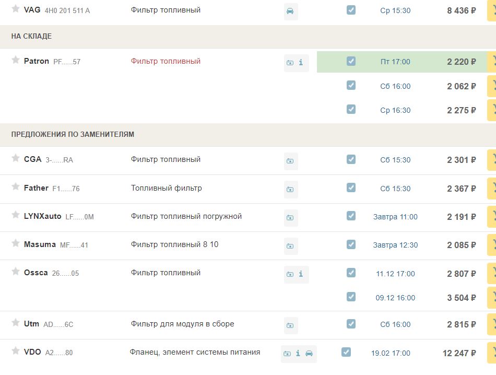496x375 pixels.
Task: Open the red Patron 'Фильтр топливный' link
Action: [166, 61]
